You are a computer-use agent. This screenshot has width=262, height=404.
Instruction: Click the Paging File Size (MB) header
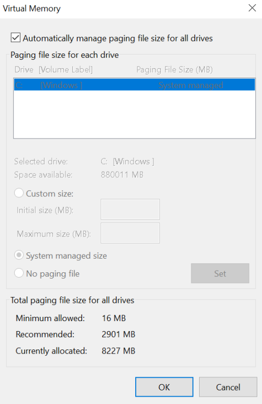[x=174, y=70]
